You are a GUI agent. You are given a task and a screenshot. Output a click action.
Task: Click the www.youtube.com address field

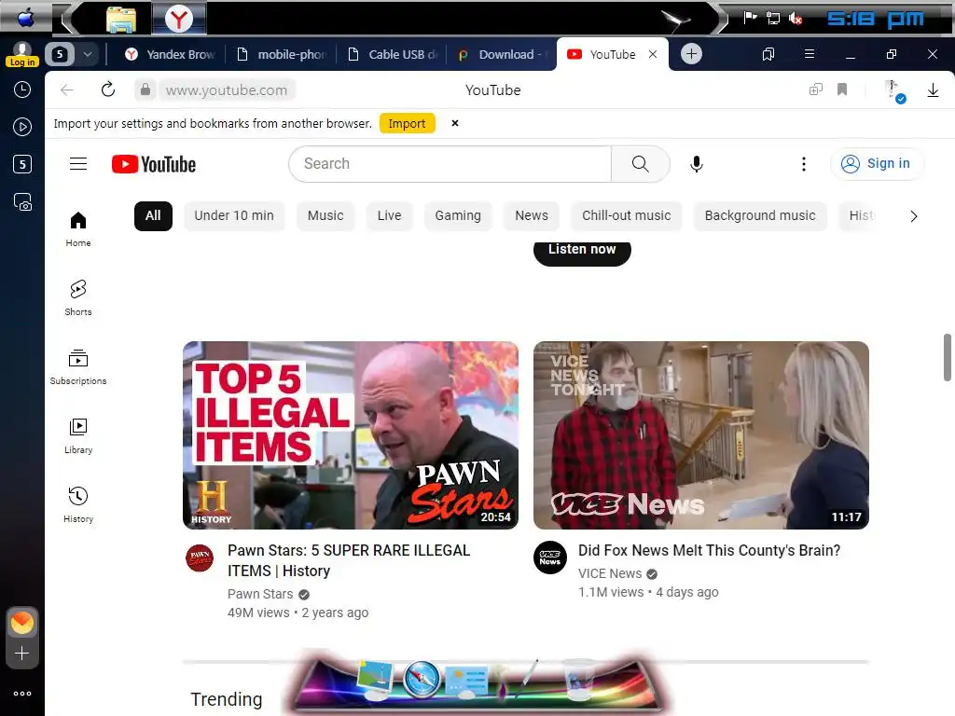click(226, 90)
